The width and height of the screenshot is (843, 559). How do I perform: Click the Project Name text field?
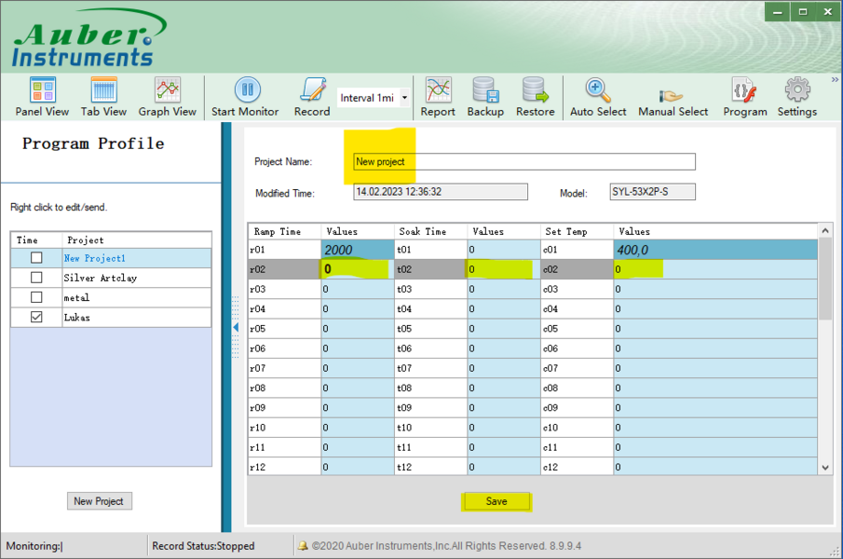click(x=524, y=161)
